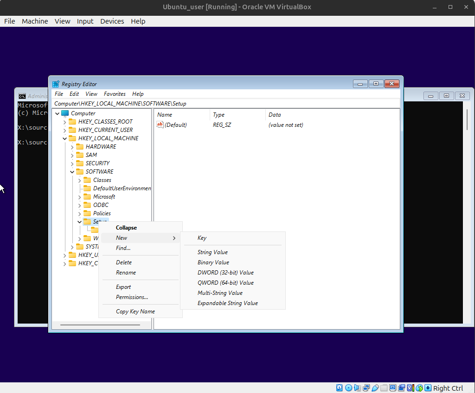This screenshot has width=475, height=393.
Task: Click the keyboard capture arrow icon
Action: (x=428, y=388)
